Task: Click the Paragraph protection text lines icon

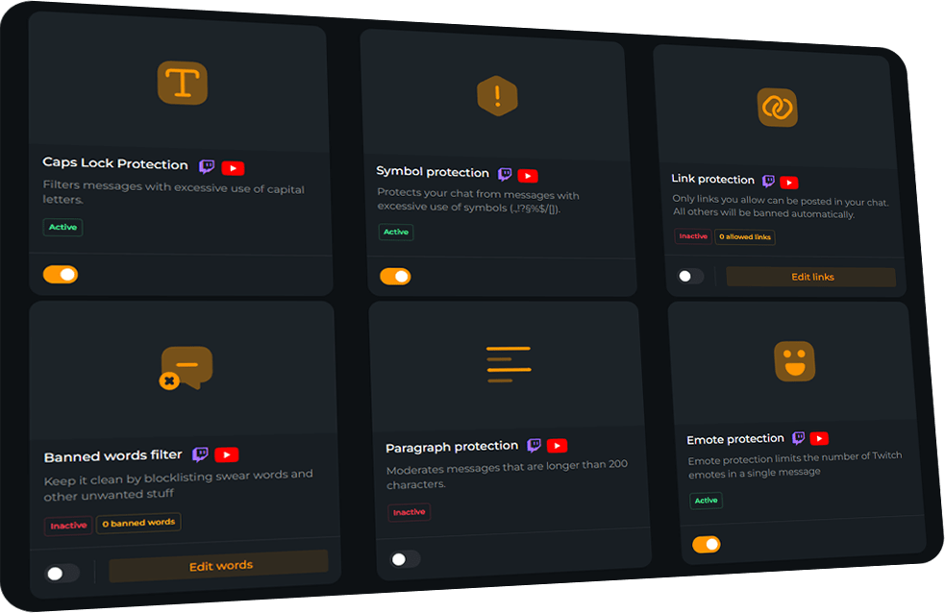Action: 509,364
